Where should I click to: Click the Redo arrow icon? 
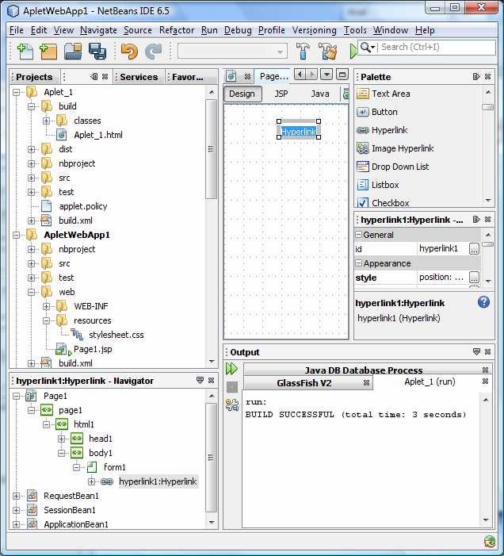click(x=154, y=52)
